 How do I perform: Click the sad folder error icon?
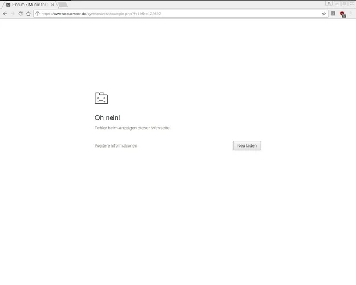coord(101,98)
